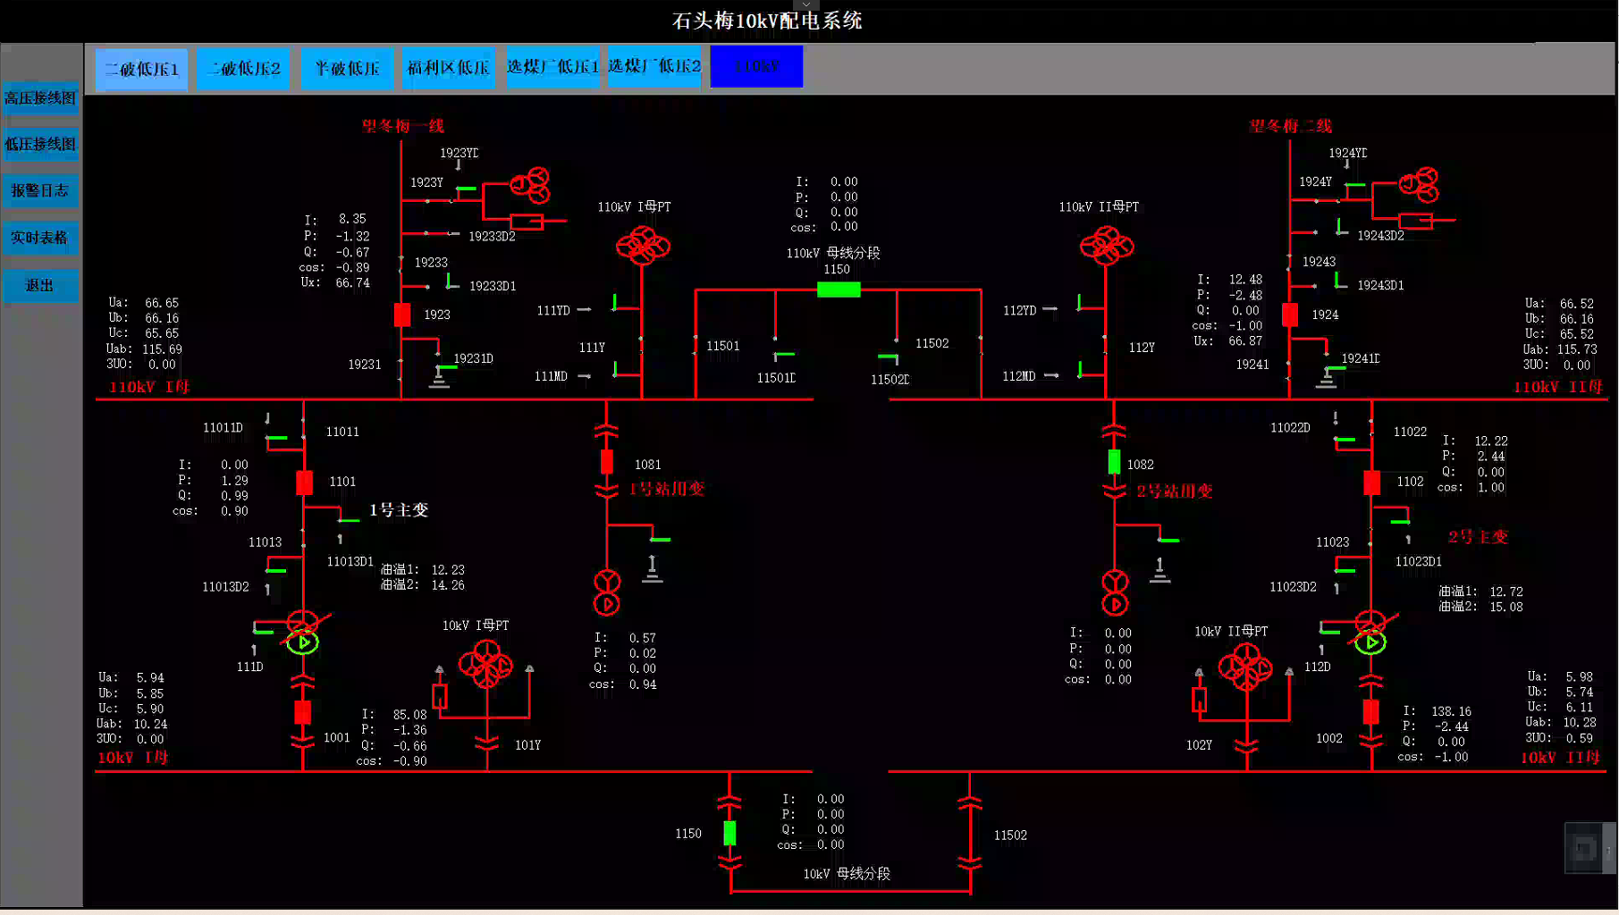Click the 1号站用变 transformer symbol
The width and height of the screenshot is (1619, 915).
pos(607,592)
